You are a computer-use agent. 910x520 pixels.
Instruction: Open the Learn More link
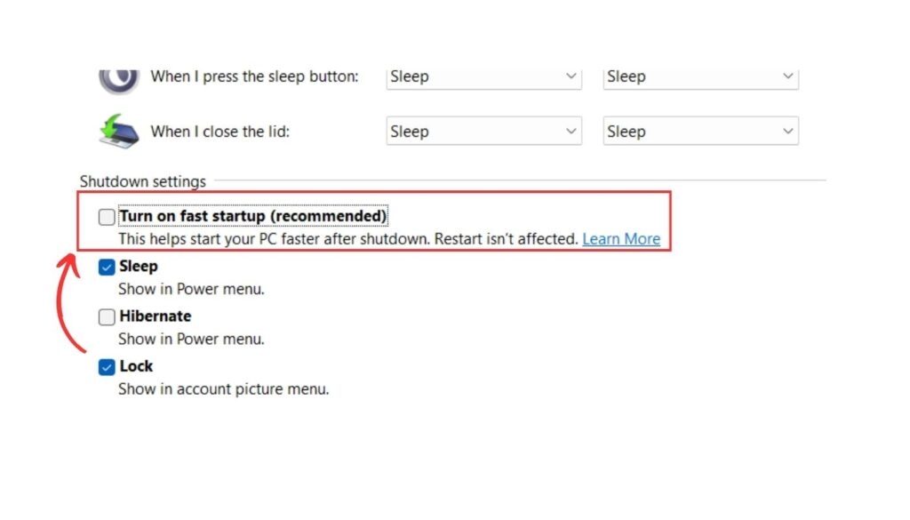tap(621, 239)
